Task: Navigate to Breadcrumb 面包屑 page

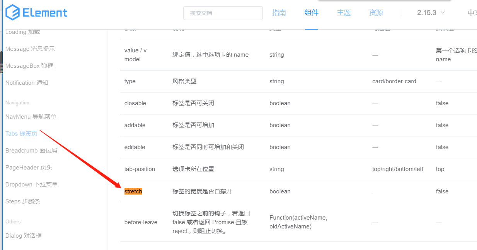Action: tap(31, 150)
